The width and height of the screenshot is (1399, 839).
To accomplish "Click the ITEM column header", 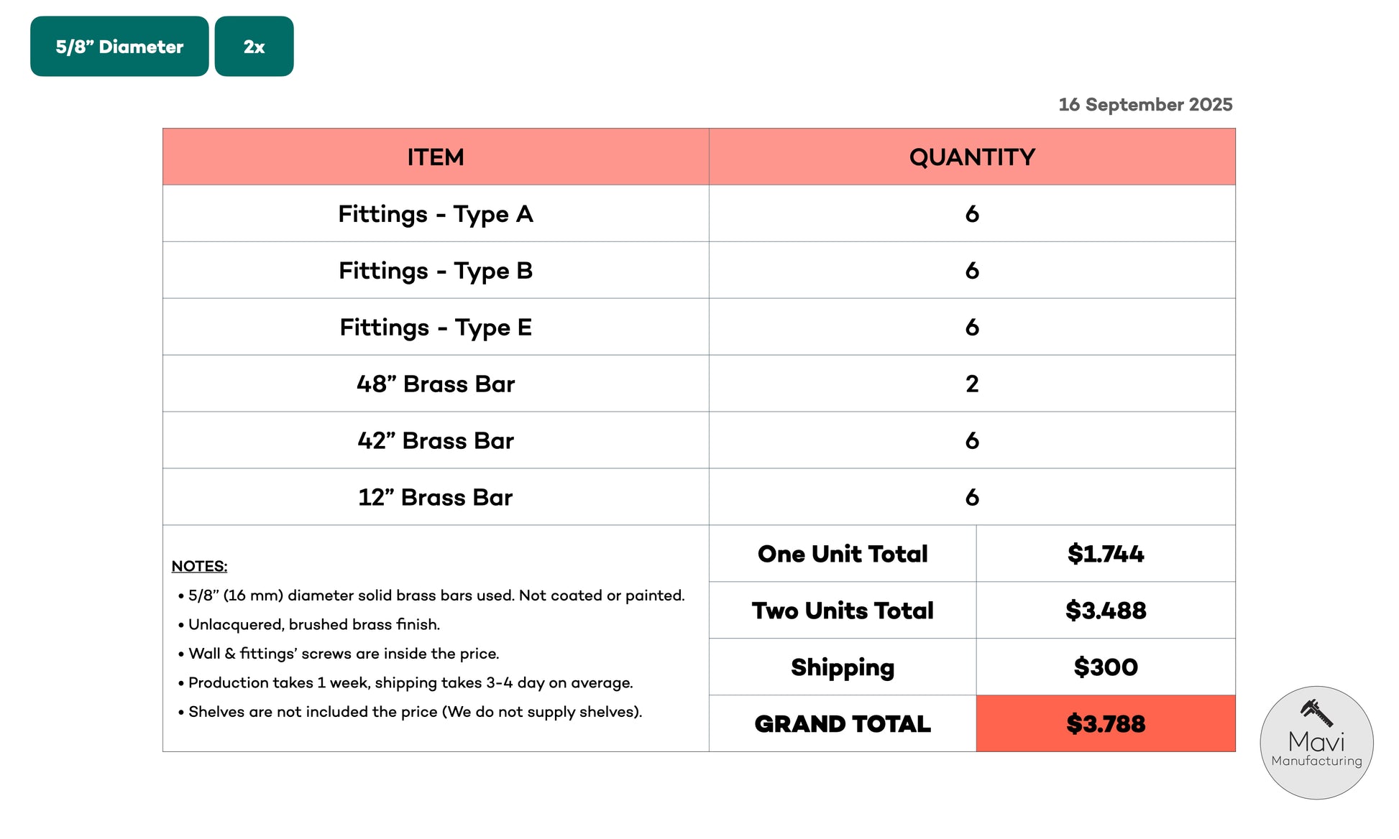I will 436,157.
